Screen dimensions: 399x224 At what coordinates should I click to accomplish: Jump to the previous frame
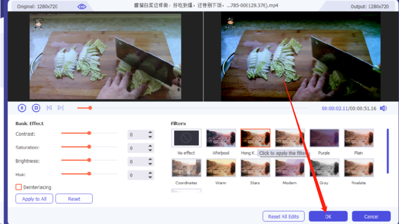(x=49, y=108)
